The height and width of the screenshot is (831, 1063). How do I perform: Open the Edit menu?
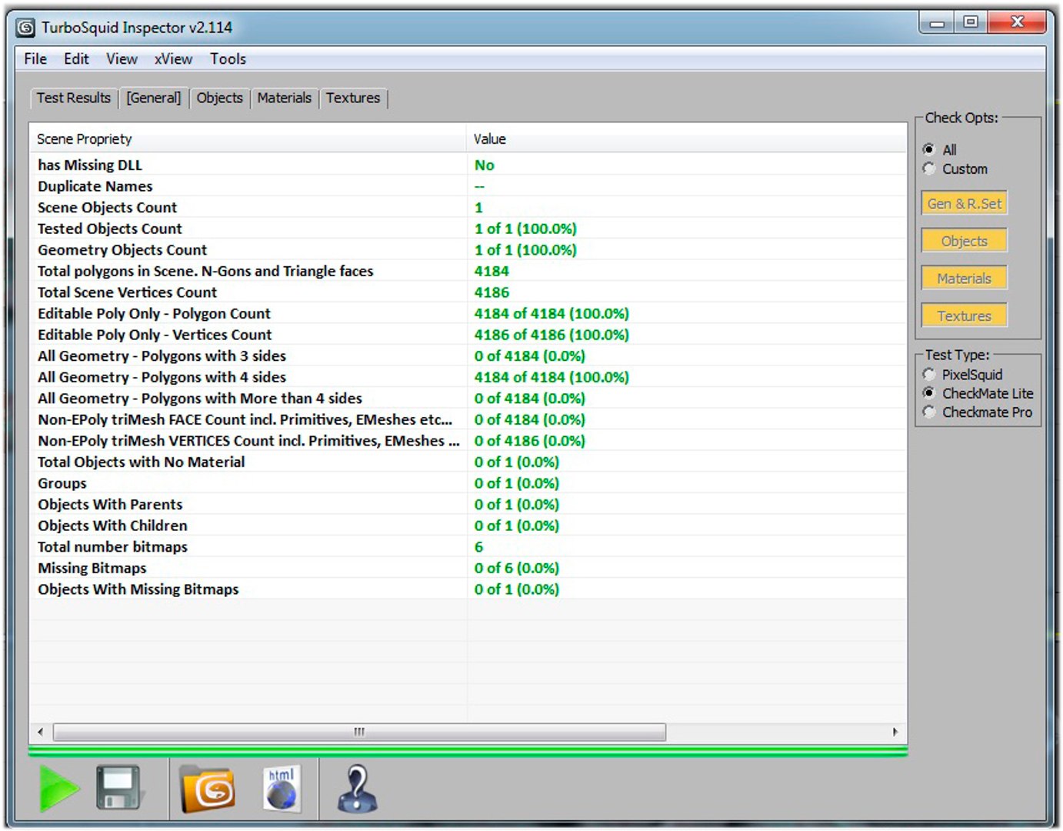pyautogui.click(x=76, y=59)
